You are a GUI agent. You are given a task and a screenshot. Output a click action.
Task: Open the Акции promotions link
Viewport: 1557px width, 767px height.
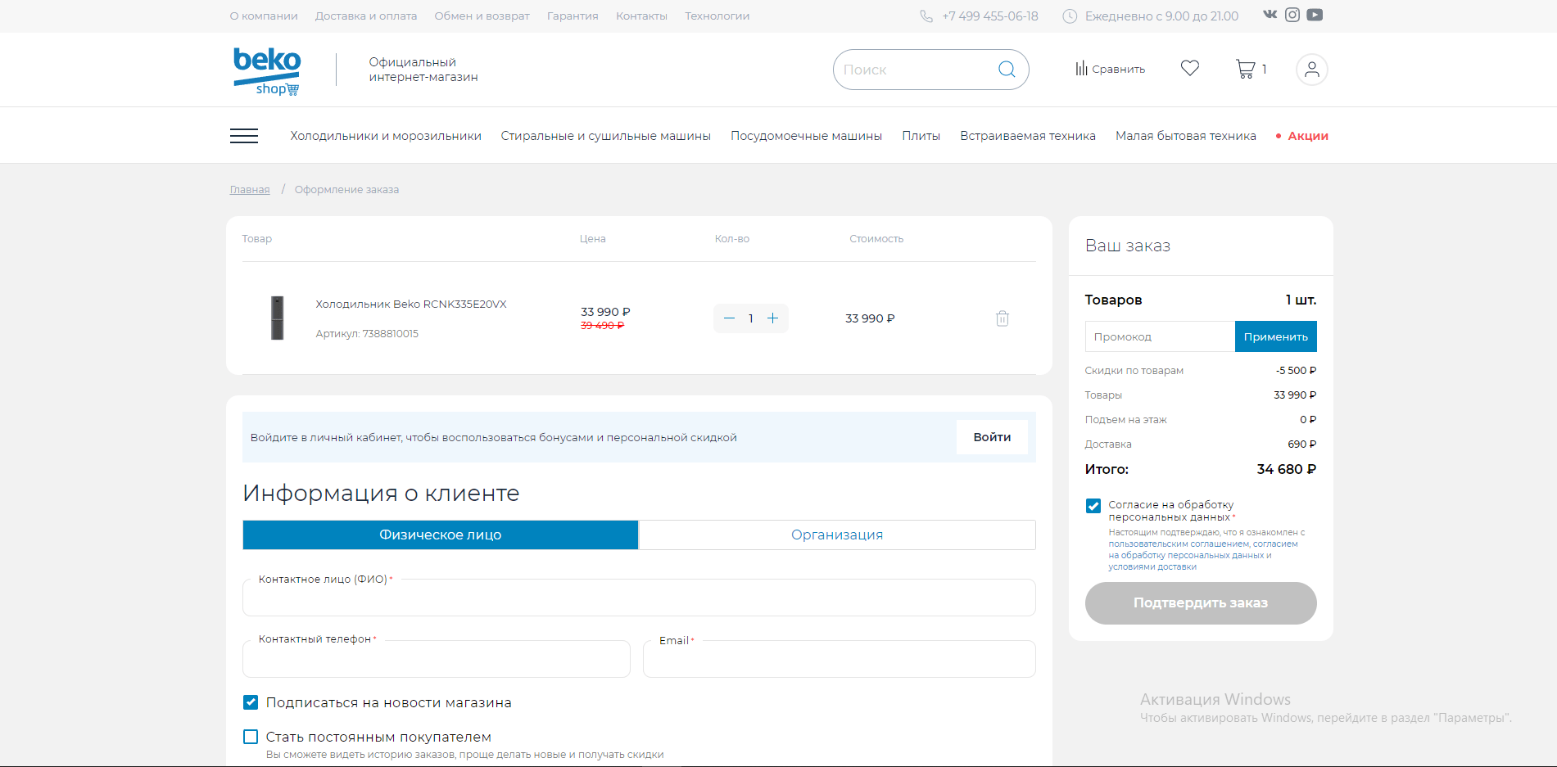pyautogui.click(x=1308, y=136)
